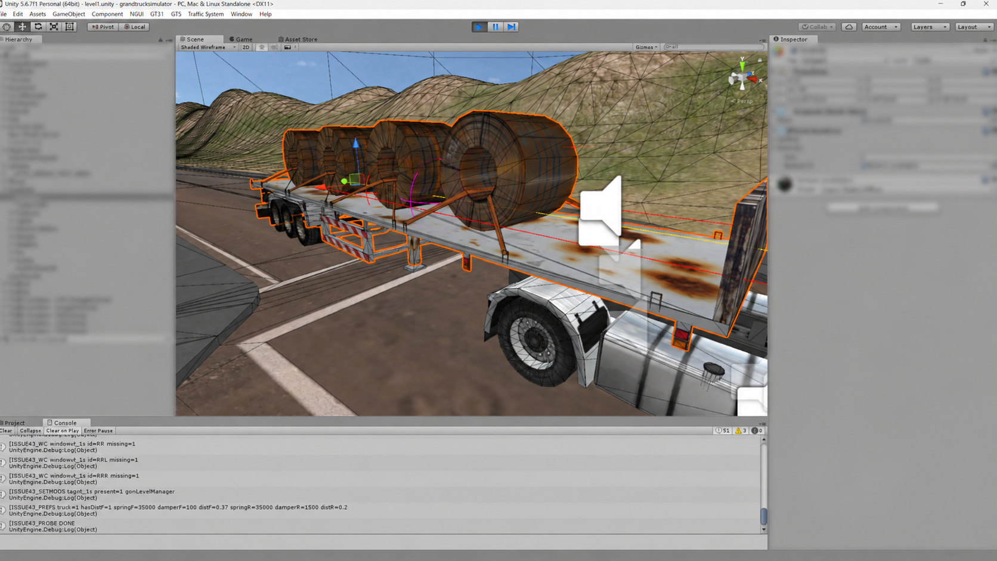Open the Layers dropdown

point(930,27)
